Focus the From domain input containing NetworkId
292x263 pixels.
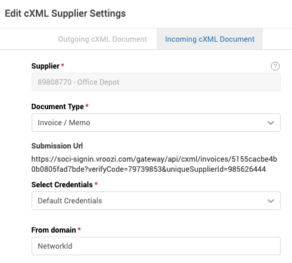156,246
